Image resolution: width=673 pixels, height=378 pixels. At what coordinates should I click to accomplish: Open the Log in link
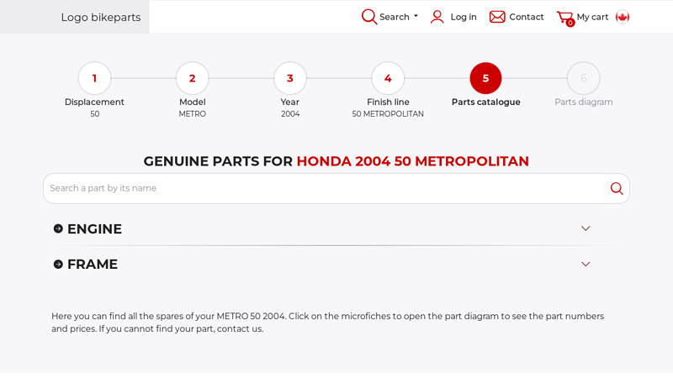click(x=464, y=17)
